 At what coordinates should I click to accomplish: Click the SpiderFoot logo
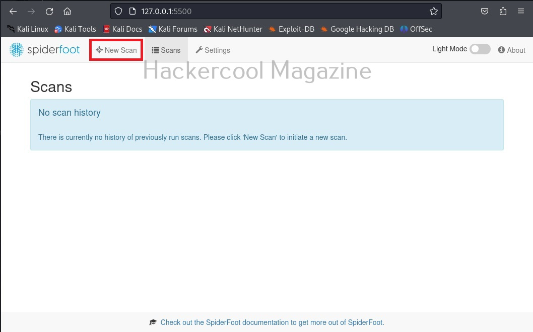coord(44,50)
